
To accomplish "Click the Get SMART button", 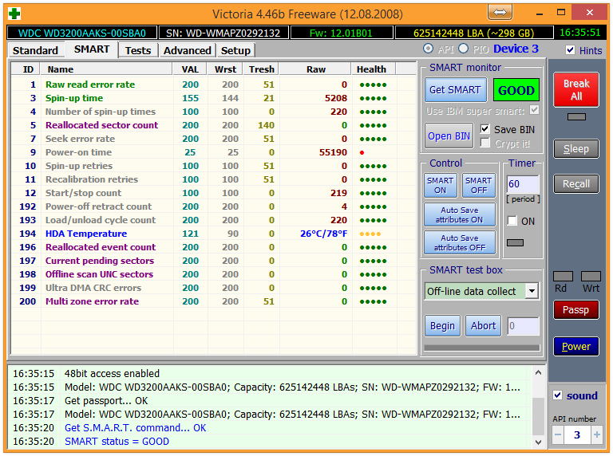I will (455, 90).
